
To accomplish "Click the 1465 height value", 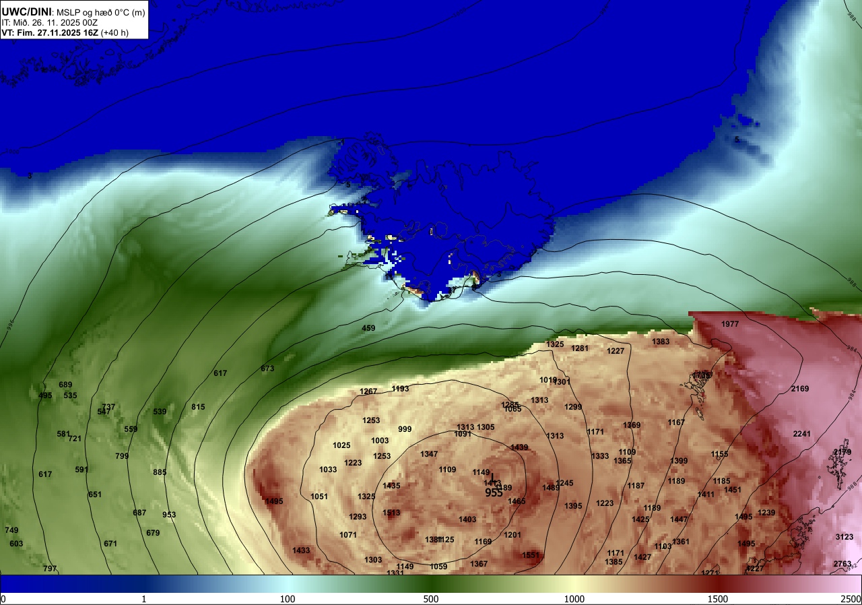I will pyautogui.click(x=517, y=501).
